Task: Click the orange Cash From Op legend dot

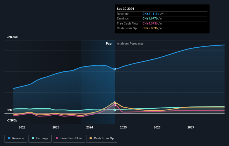Action: (x=91, y=138)
